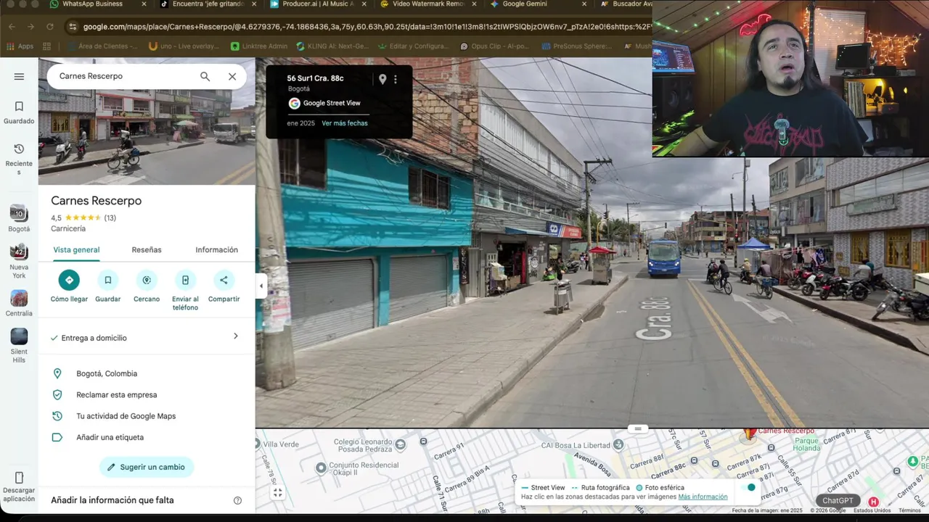Click Añadir una etiqueta
Viewport: 929px width, 522px height.
[x=147, y=437]
